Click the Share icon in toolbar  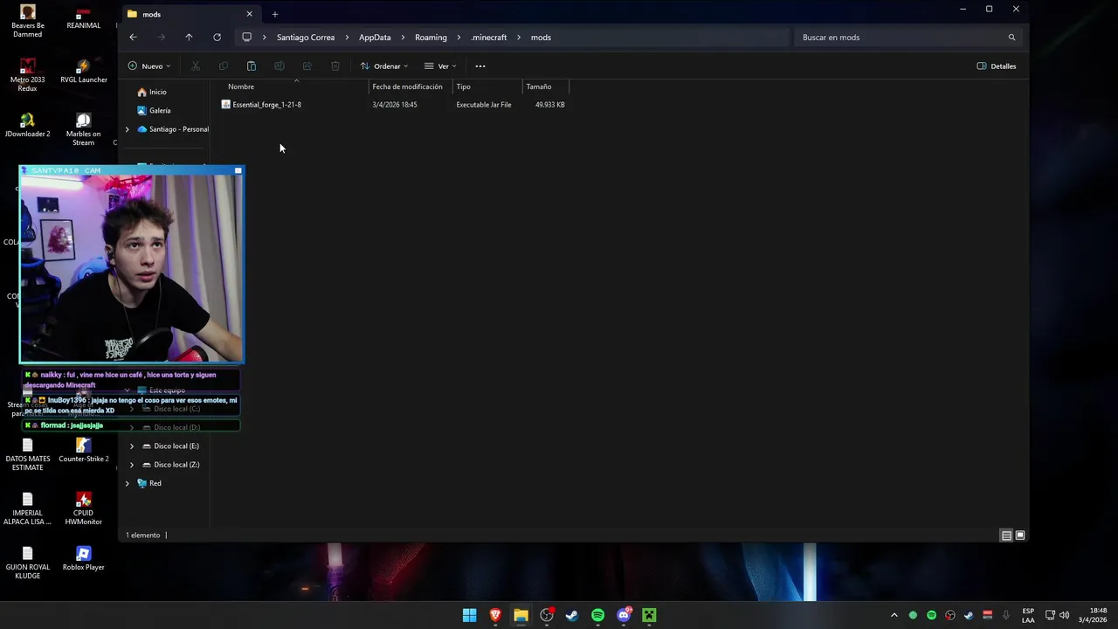tap(307, 66)
